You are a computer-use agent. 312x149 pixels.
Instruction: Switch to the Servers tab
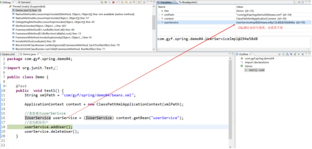click(24, 2)
